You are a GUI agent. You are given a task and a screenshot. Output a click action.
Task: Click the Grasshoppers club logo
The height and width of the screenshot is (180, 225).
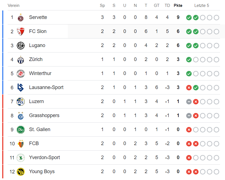pos(21,115)
